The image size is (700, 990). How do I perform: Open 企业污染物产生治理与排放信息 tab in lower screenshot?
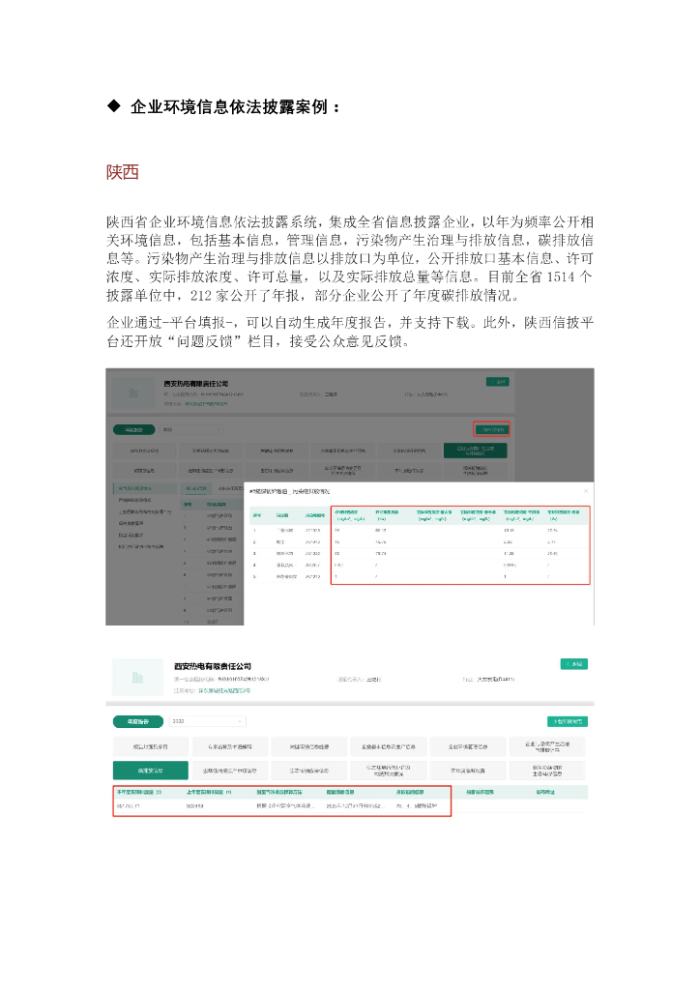[547, 746]
